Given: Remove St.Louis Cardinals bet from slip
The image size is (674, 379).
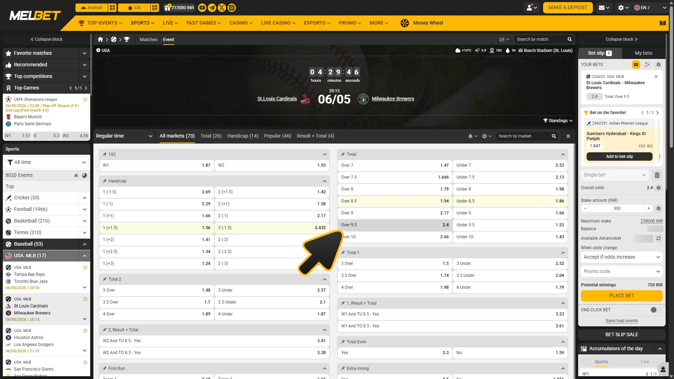Looking at the screenshot, I should [x=656, y=77].
